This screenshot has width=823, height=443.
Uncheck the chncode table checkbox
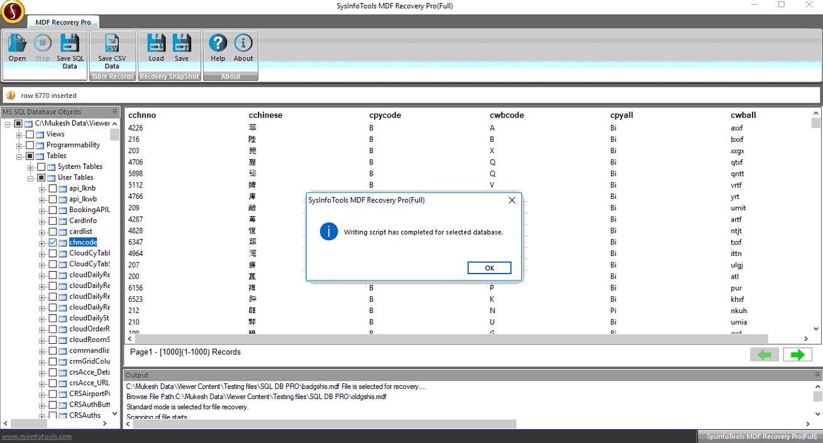[53, 242]
